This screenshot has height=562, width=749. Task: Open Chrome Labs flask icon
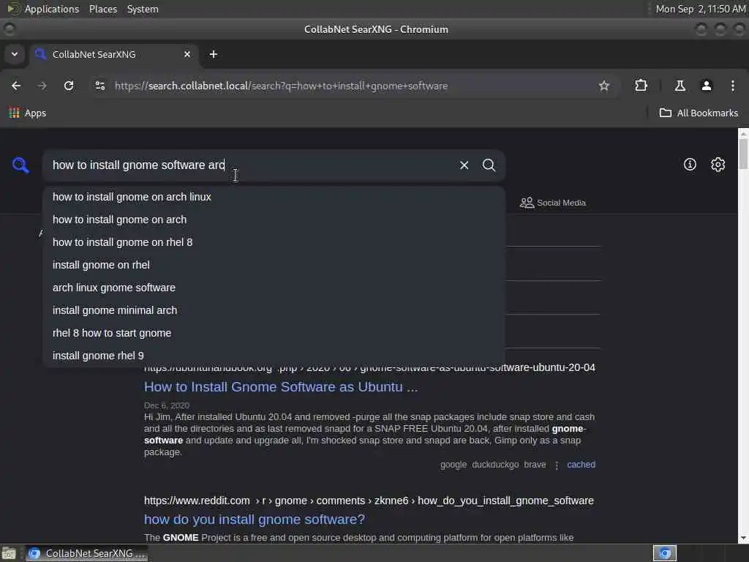pyautogui.click(x=680, y=86)
